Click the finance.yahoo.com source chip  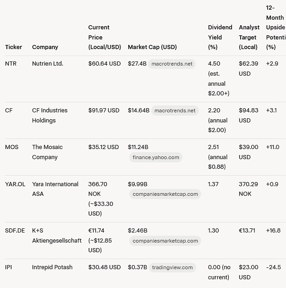pyautogui.click(x=156, y=157)
